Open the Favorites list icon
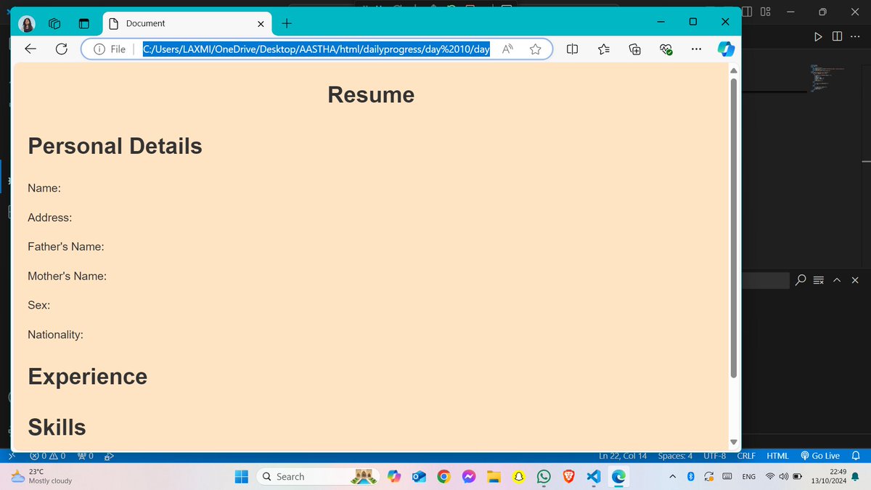Screen dimensions: 871x490 604,49
